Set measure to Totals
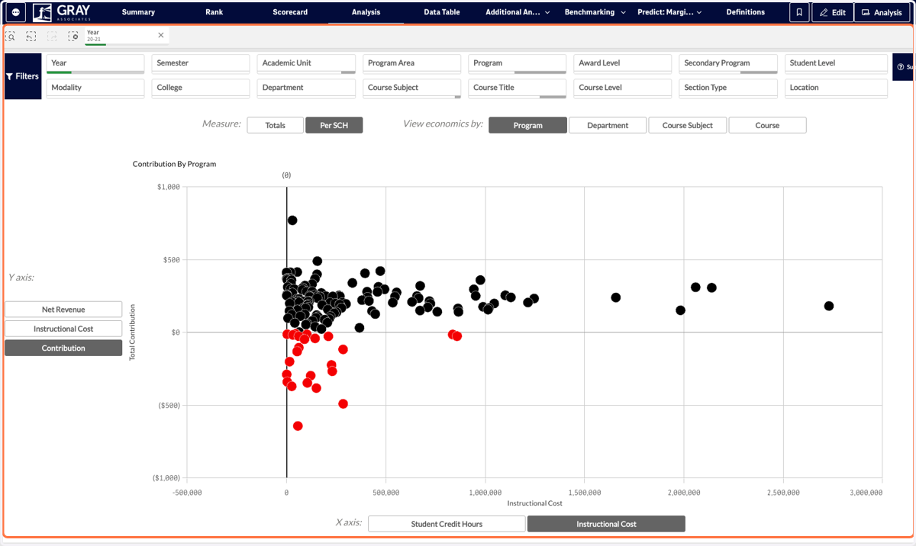Viewport: 916px width, 546px height. 275,125
